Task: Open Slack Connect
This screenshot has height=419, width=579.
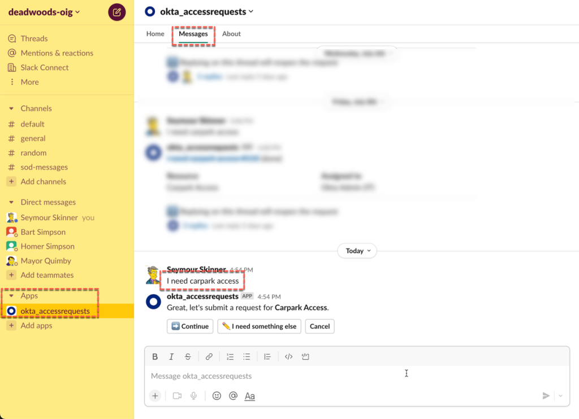Action: click(x=38, y=68)
